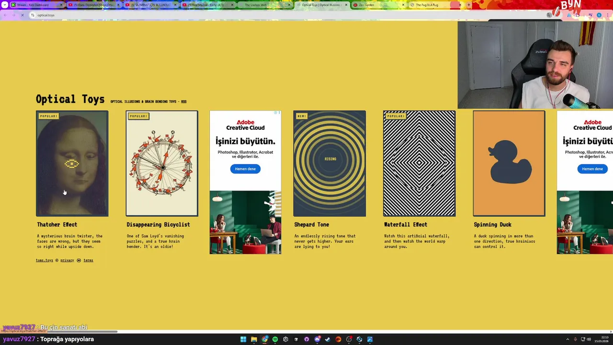Click the Optical Toys heading
Image resolution: width=613 pixels, height=345 pixels.
tap(70, 99)
